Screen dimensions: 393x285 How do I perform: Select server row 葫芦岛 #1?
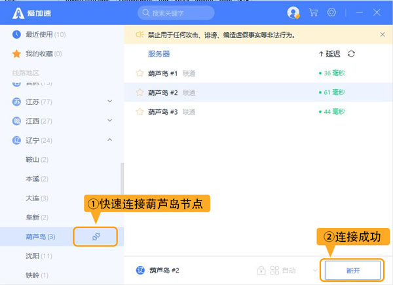[x=258, y=73]
